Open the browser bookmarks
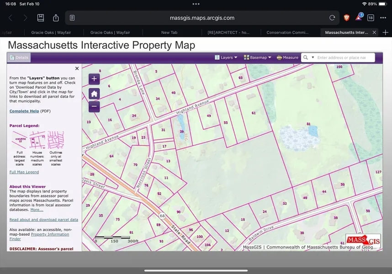 (x=41, y=18)
